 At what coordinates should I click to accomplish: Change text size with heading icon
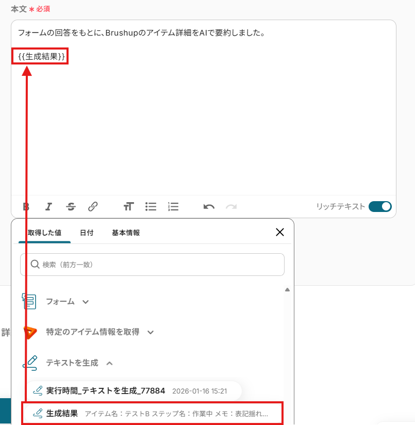click(x=128, y=206)
